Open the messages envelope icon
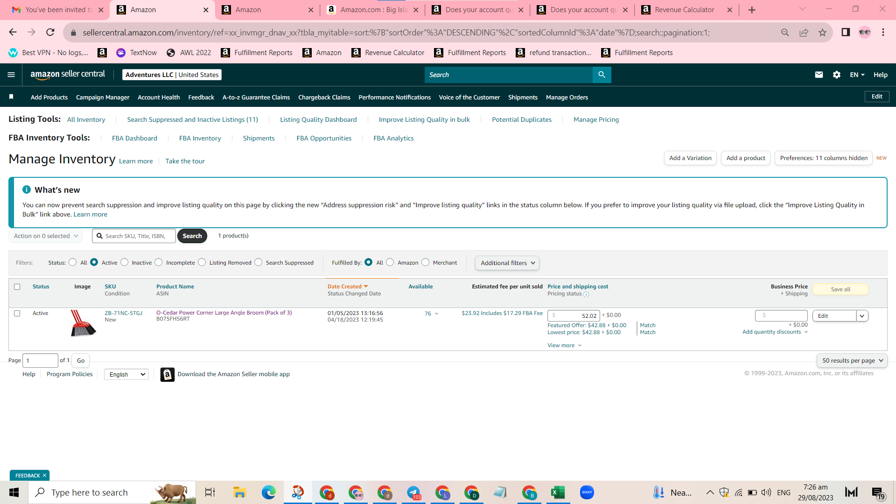Screen dimensions: 896x504 pyautogui.click(x=819, y=75)
